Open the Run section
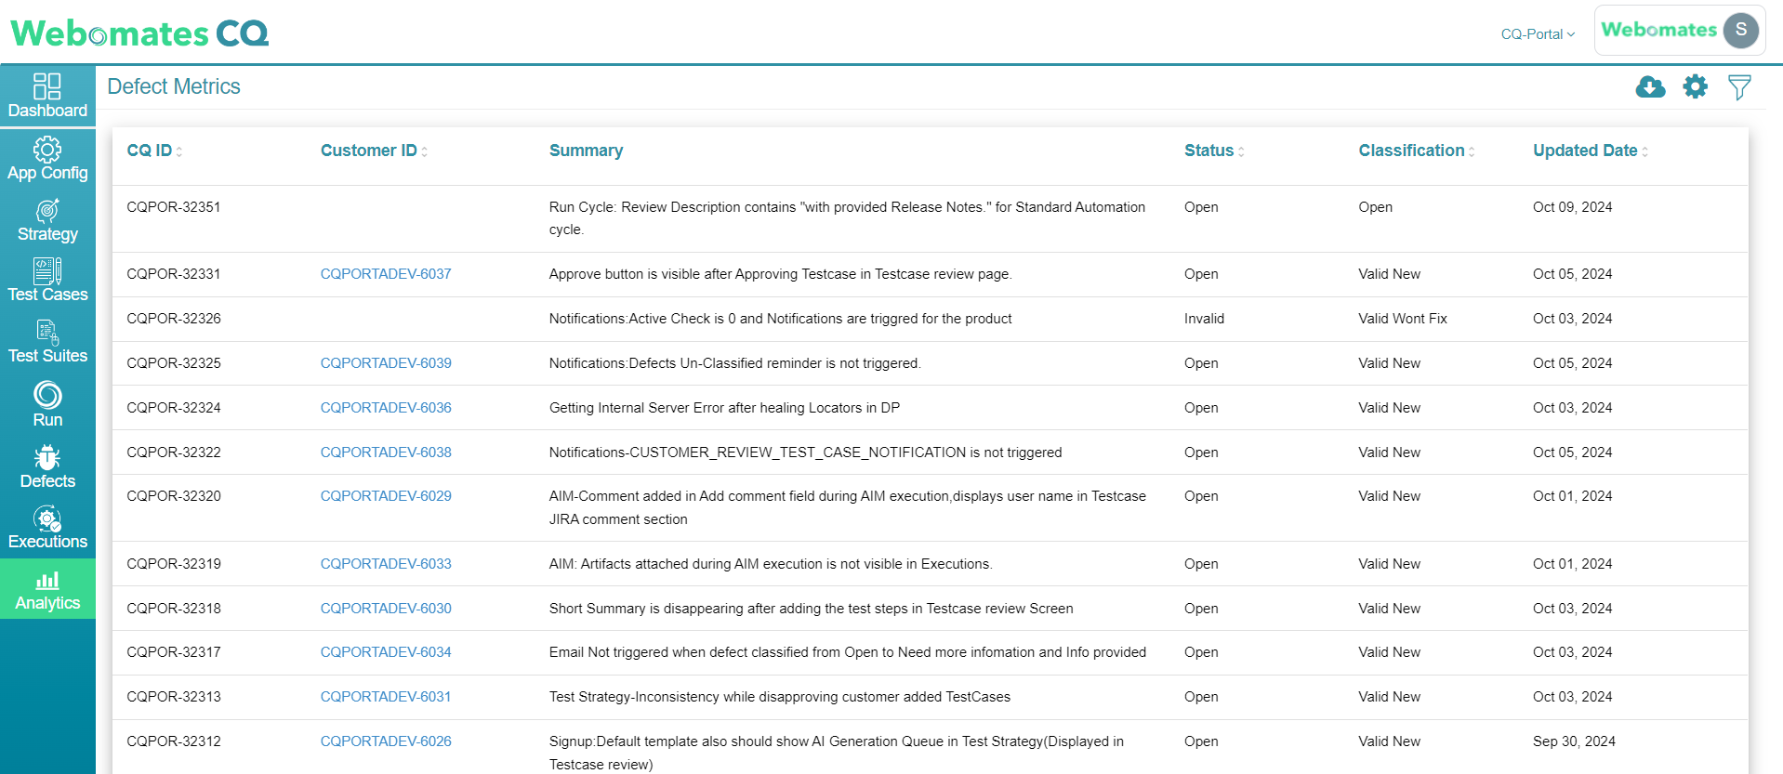1783x774 pixels. coord(47,405)
